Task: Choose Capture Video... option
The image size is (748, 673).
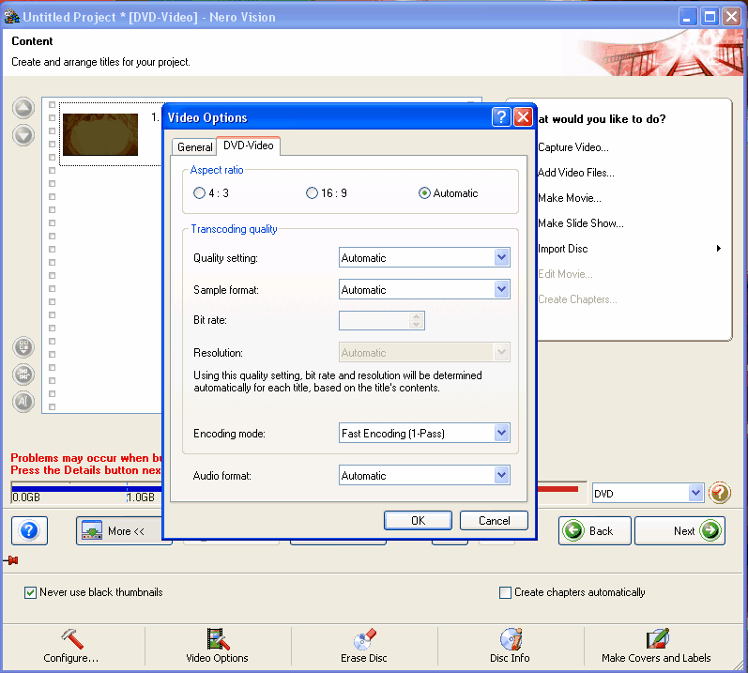Action: click(x=573, y=147)
